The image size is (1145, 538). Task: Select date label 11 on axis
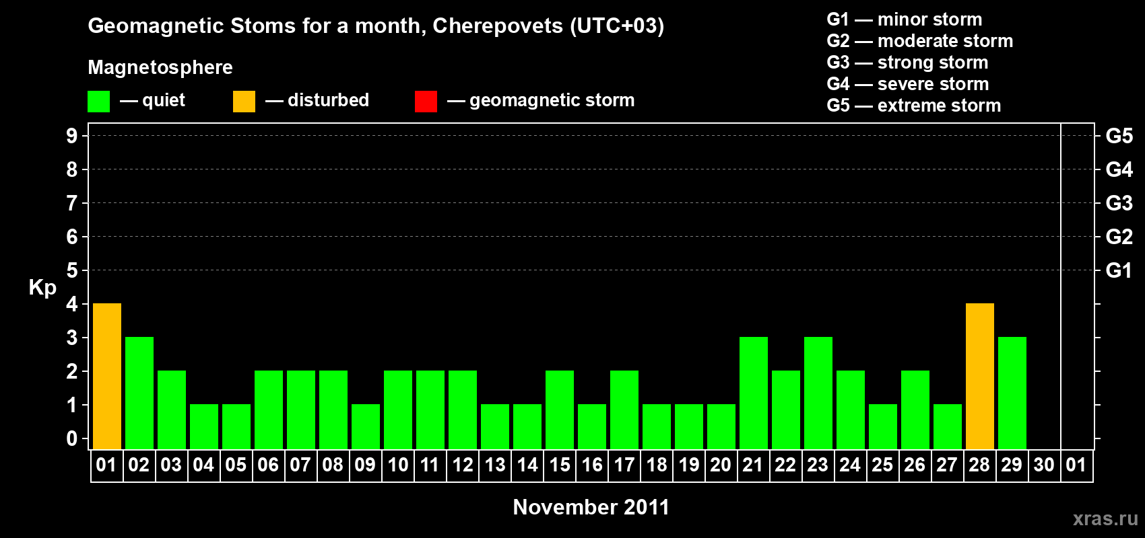pyautogui.click(x=430, y=465)
